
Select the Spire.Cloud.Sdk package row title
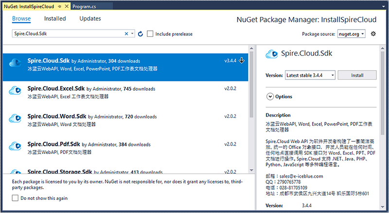(49, 61)
